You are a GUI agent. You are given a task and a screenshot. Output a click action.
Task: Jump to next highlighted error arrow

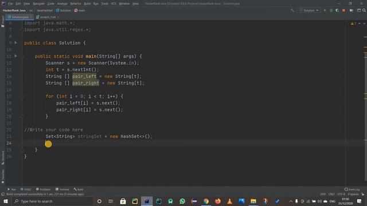364,23
